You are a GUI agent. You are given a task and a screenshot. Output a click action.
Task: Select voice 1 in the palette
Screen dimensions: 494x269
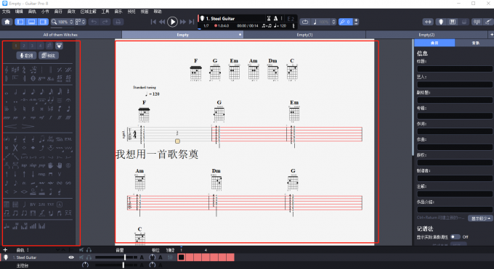click(x=16, y=46)
